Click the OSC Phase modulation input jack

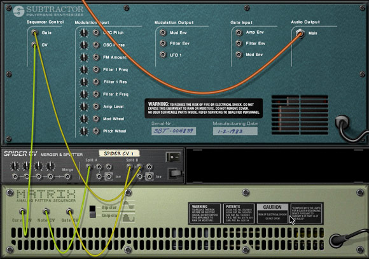click(x=96, y=45)
